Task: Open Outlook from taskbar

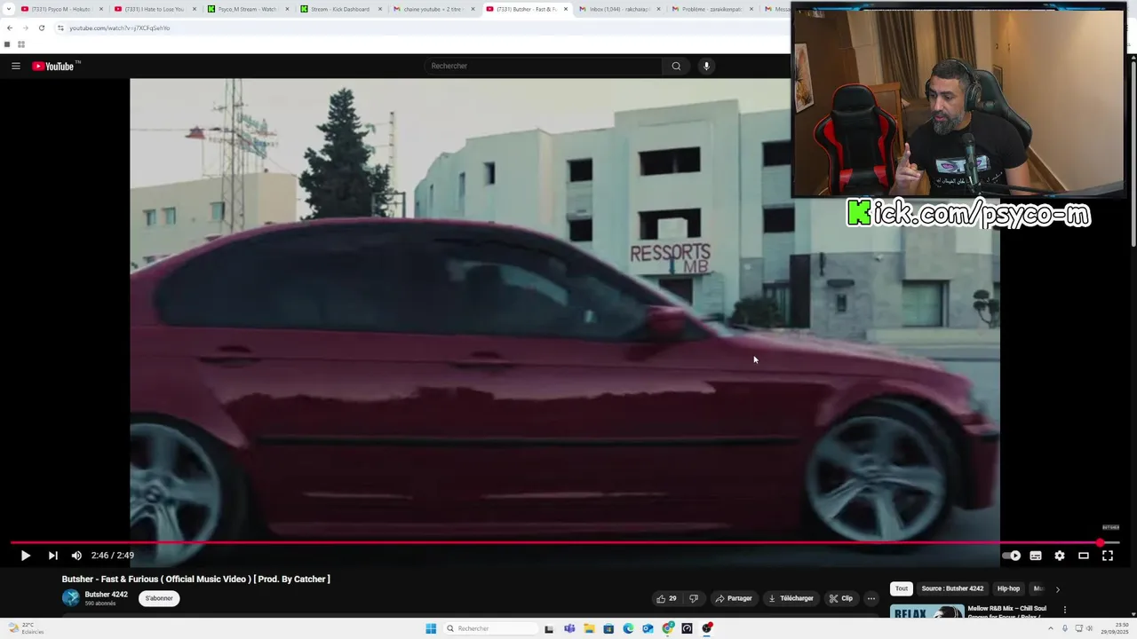Action: [648, 628]
